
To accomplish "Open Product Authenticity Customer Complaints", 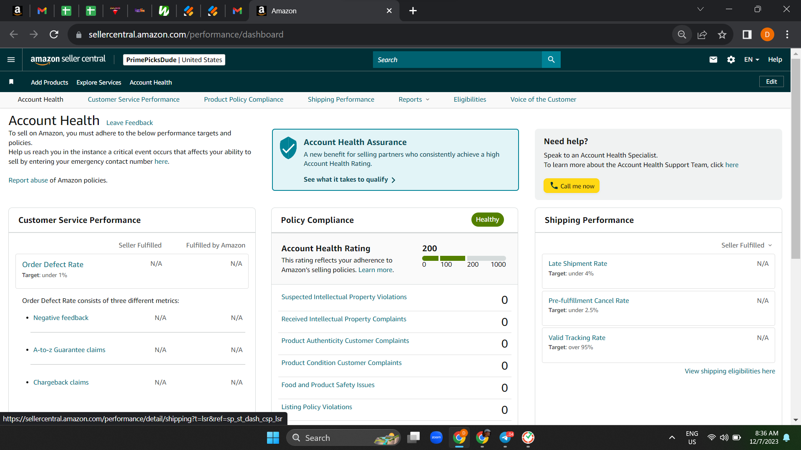I will point(345,341).
